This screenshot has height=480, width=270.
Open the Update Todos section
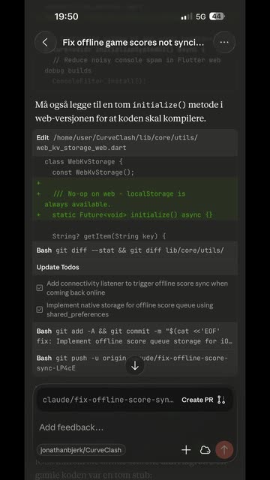pyautogui.click(x=58, y=267)
